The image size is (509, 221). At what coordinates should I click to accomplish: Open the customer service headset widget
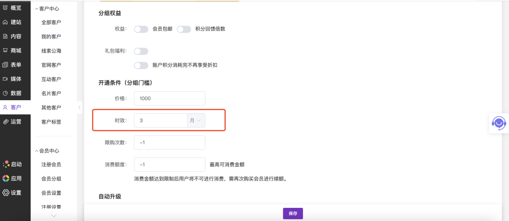point(499,123)
